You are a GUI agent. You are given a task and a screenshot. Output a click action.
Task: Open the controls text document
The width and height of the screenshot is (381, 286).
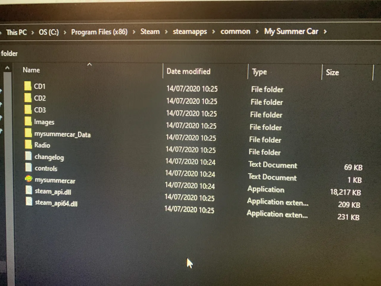(x=46, y=168)
